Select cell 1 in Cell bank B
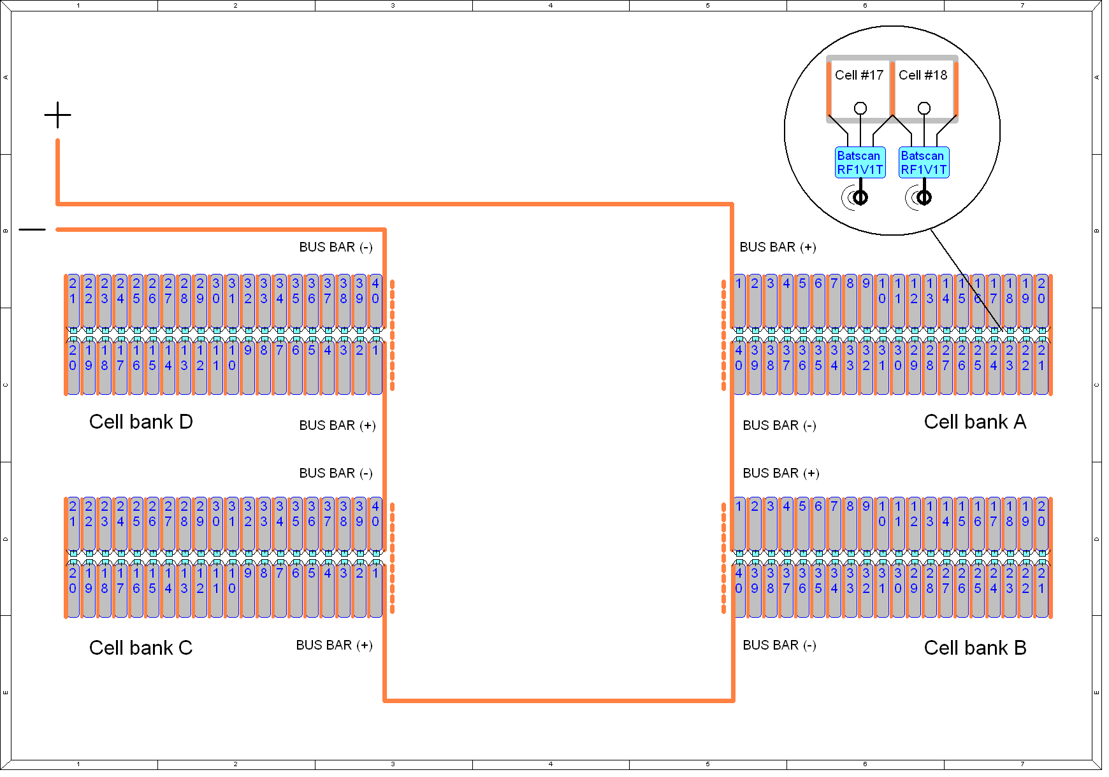The image size is (1109, 777). (739, 524)
